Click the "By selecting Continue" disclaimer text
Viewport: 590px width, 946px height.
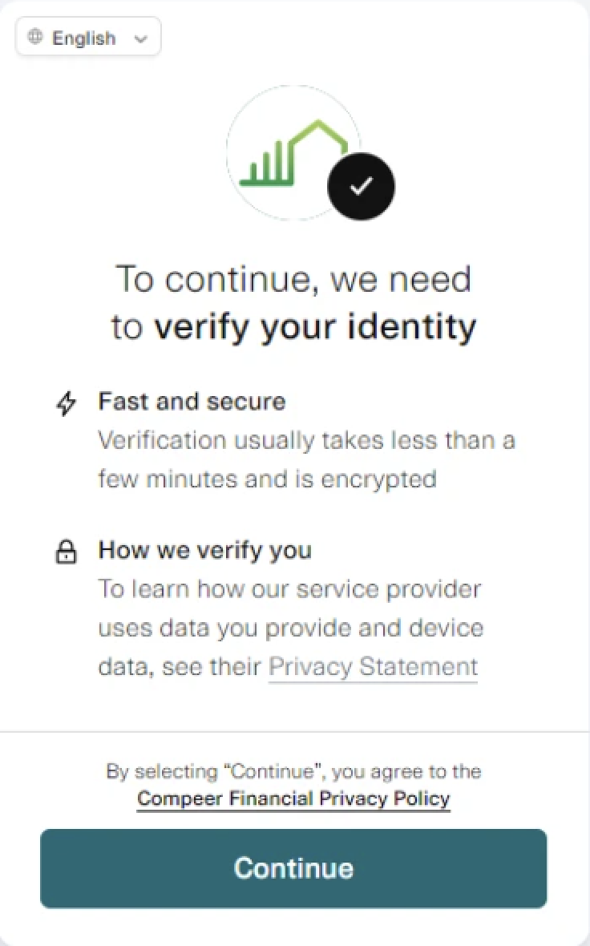(293, 771)
